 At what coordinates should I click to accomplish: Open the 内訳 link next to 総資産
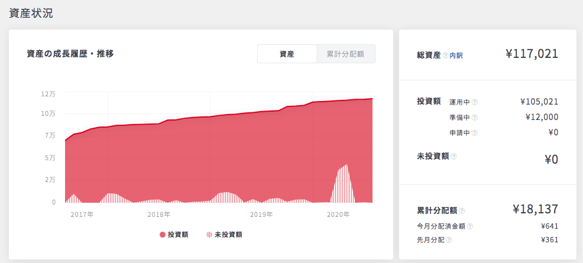[x=456, y=56]
